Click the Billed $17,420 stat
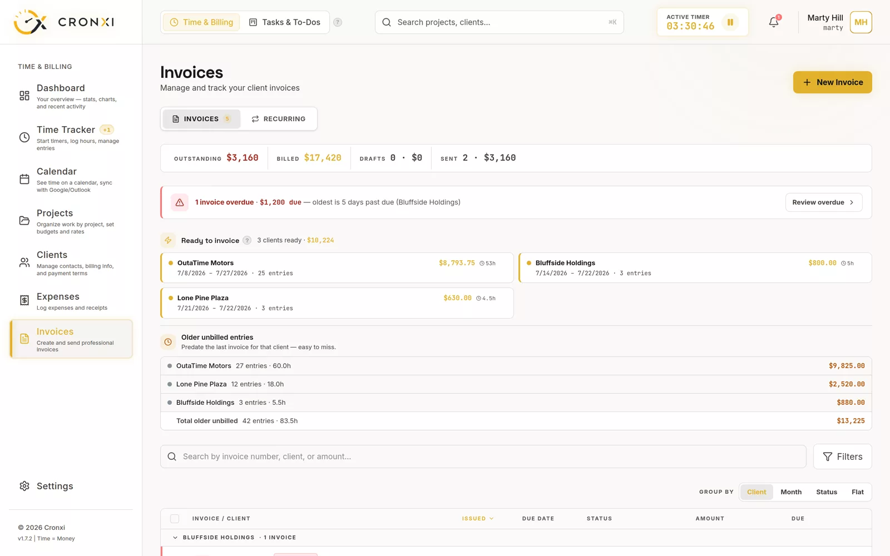Viewport: 890px width, 556px height. click(309, 158)
